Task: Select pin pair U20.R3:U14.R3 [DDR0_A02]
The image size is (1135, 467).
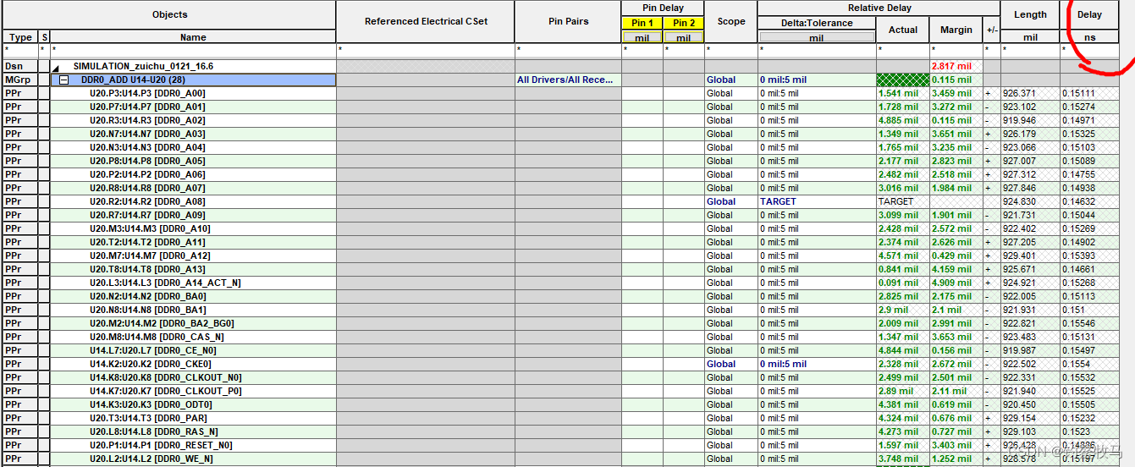Action: pos(147,120)
